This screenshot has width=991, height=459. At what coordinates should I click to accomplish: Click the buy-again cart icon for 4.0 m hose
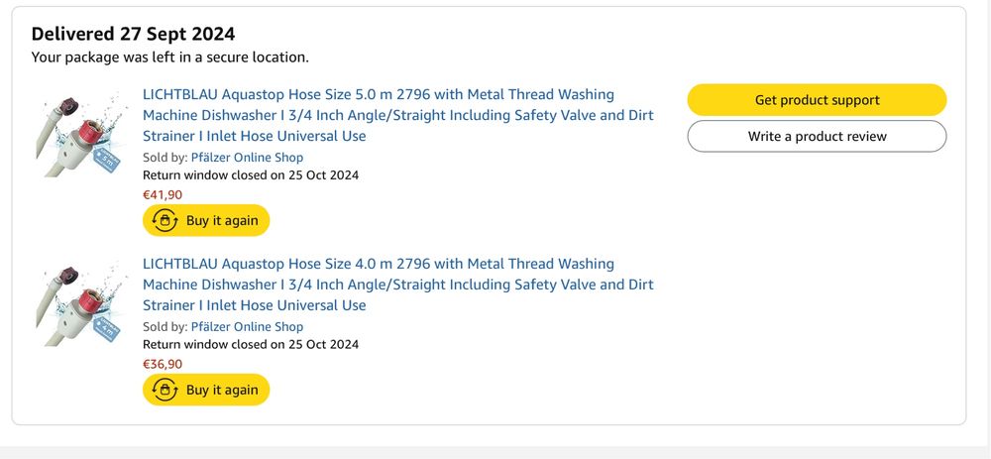click(x=165, y=390)
